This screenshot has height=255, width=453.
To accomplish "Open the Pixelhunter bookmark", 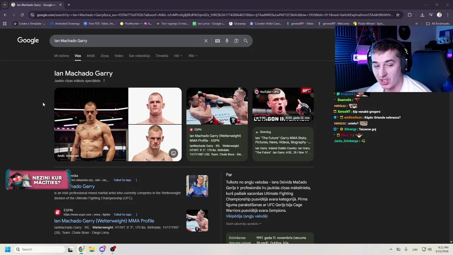I will coord(136,24).
